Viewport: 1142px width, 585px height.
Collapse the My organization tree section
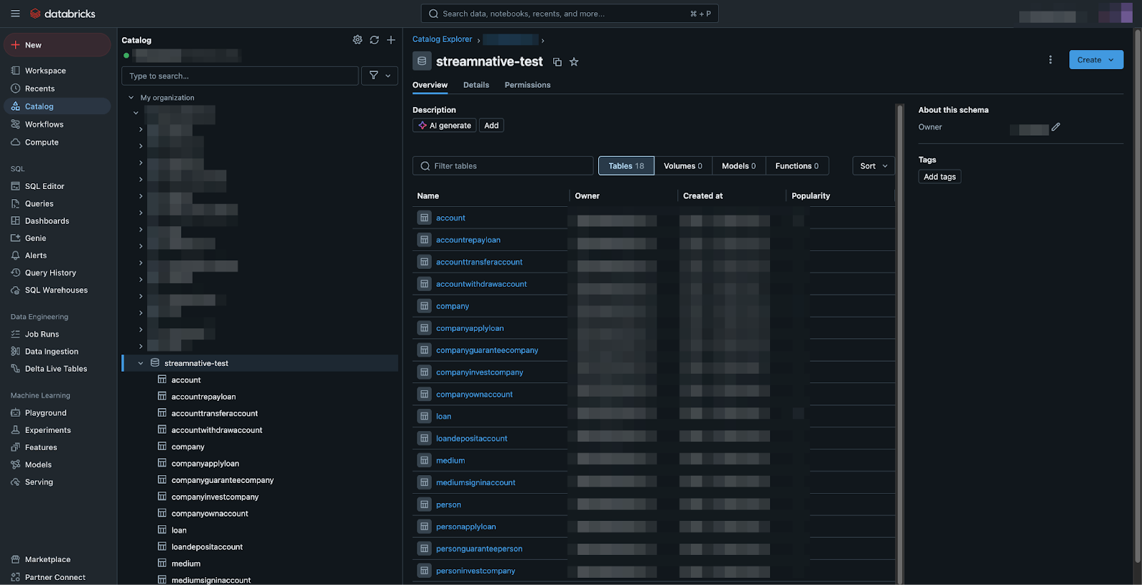131,98
